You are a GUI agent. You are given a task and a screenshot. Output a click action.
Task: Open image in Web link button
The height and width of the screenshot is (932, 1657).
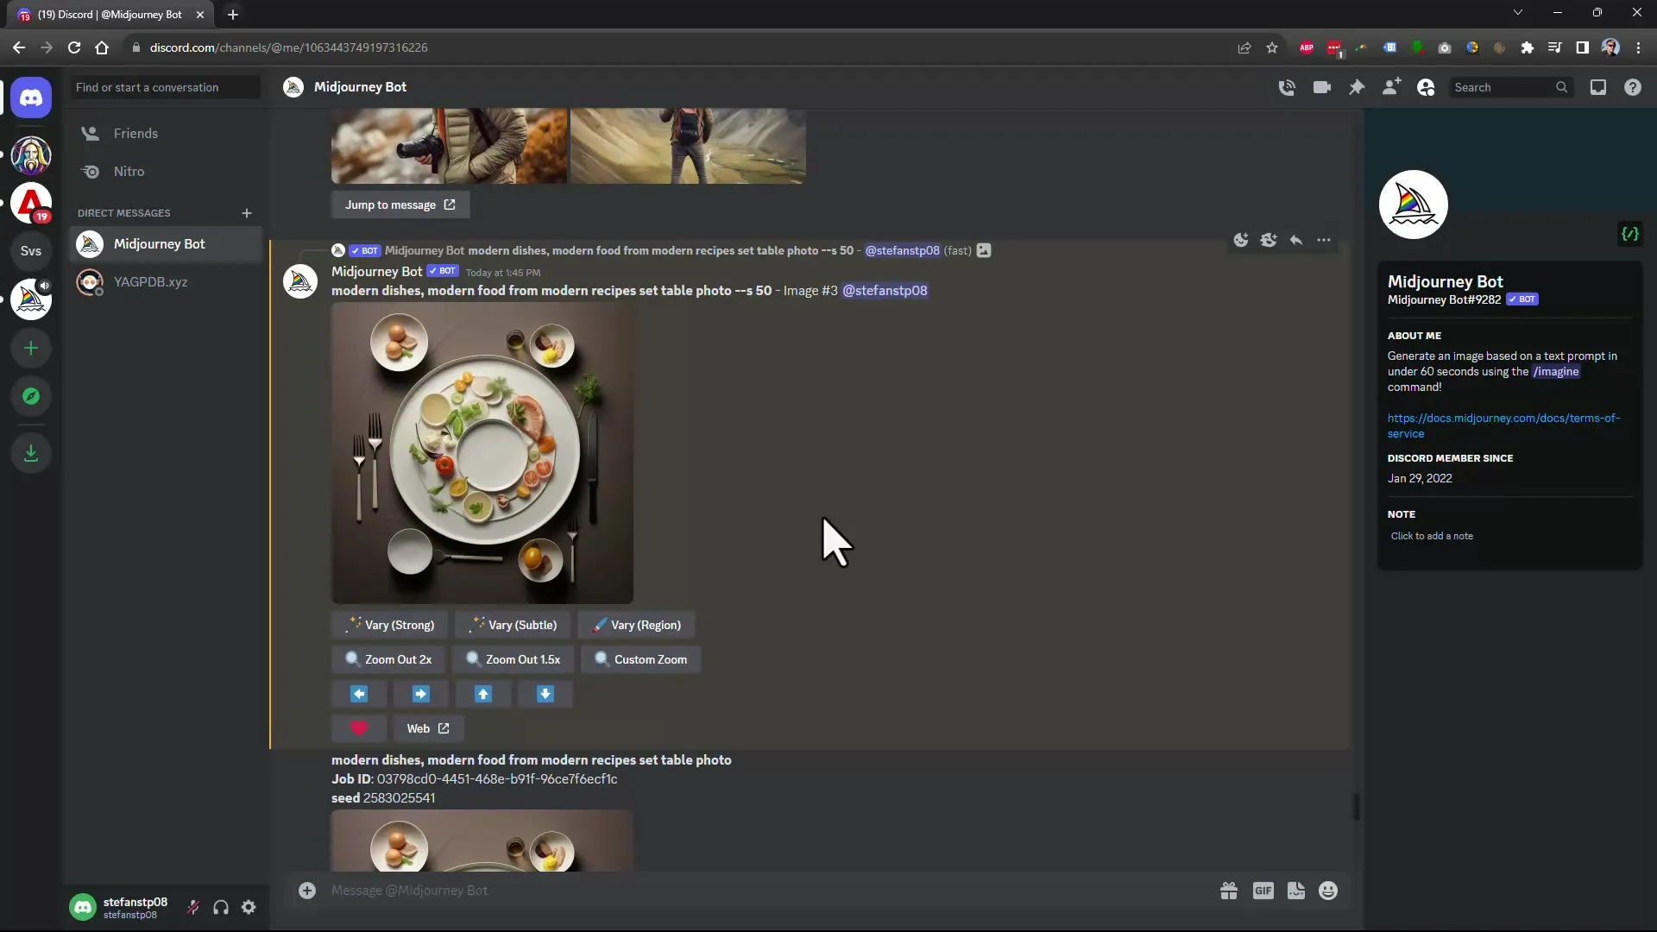click(428, 728)
